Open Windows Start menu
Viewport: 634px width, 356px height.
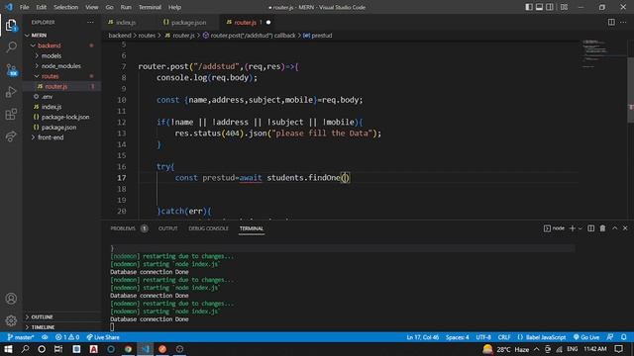8,349
